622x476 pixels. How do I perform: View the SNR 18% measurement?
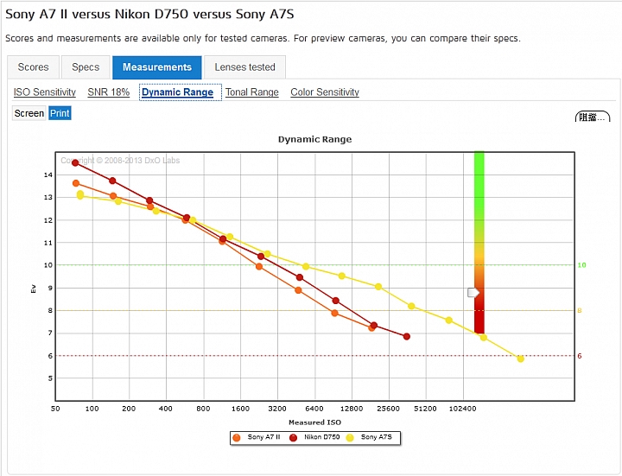pyautogui.click(x=108, y=92)
